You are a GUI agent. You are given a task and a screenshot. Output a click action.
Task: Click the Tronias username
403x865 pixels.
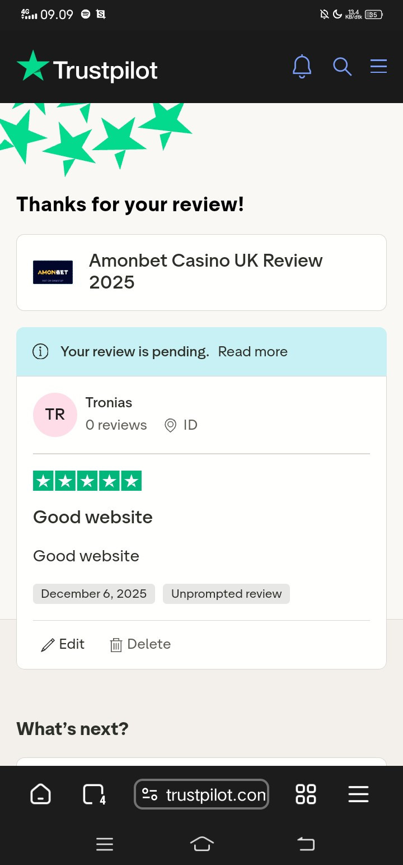[x=109, y=403]
